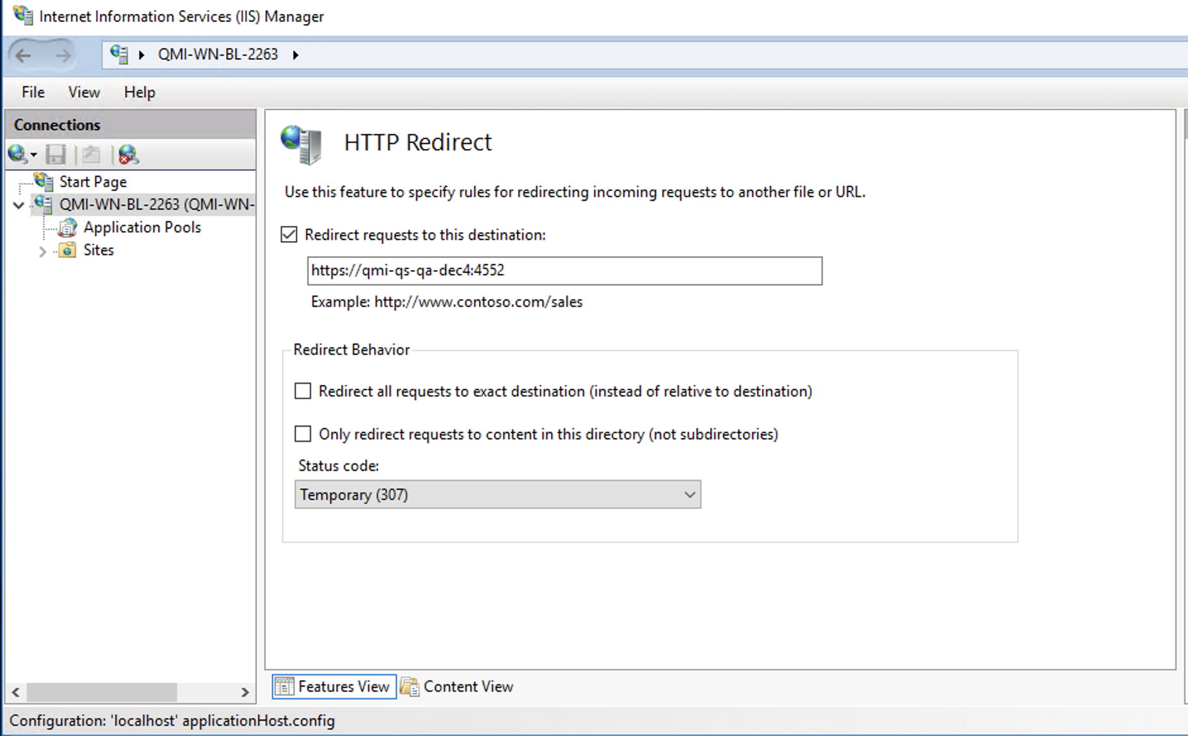Open the Status code dropdown
This screenshot has width=1188, height=736.
coord(689,494)
